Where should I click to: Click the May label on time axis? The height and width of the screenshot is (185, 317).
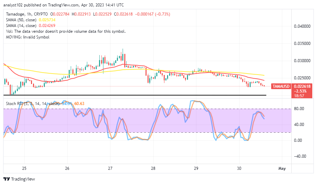tap(282, 168)
